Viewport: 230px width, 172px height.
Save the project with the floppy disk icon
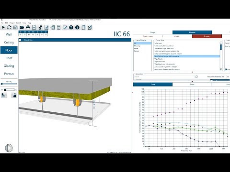click(x=15, y=27)
